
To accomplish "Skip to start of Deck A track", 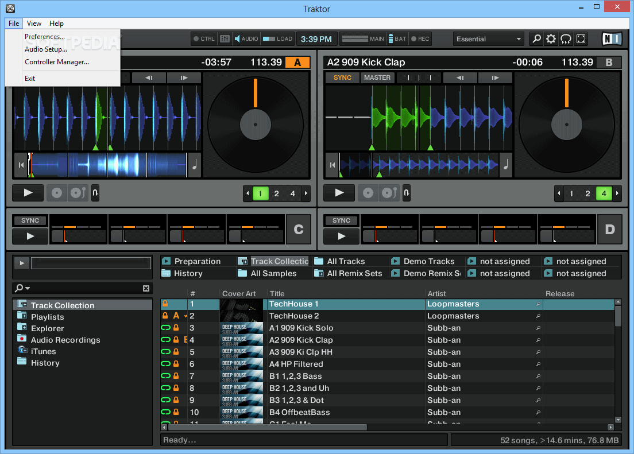I will tap(21, 165).
